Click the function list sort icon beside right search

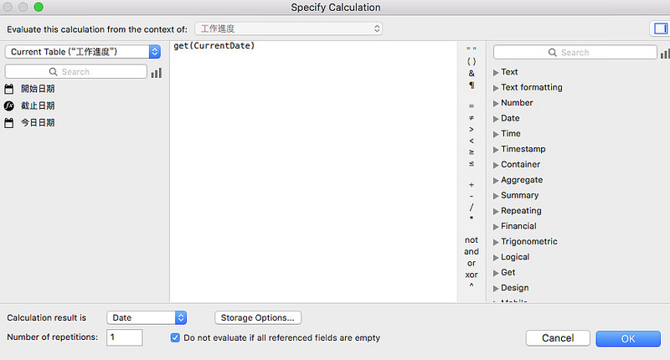click(665, 54)
